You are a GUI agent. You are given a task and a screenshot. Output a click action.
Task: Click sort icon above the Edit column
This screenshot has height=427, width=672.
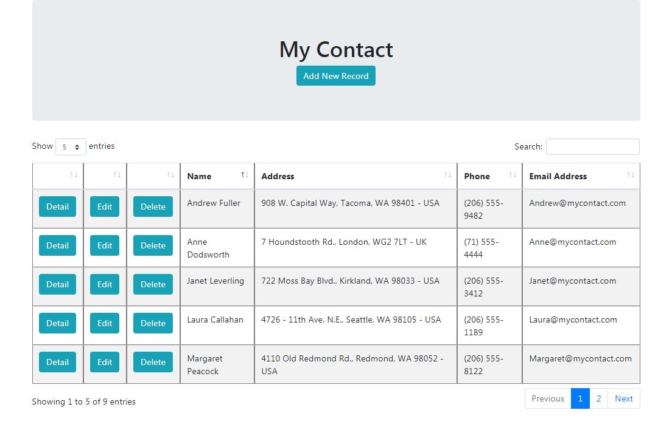(117, 174)
